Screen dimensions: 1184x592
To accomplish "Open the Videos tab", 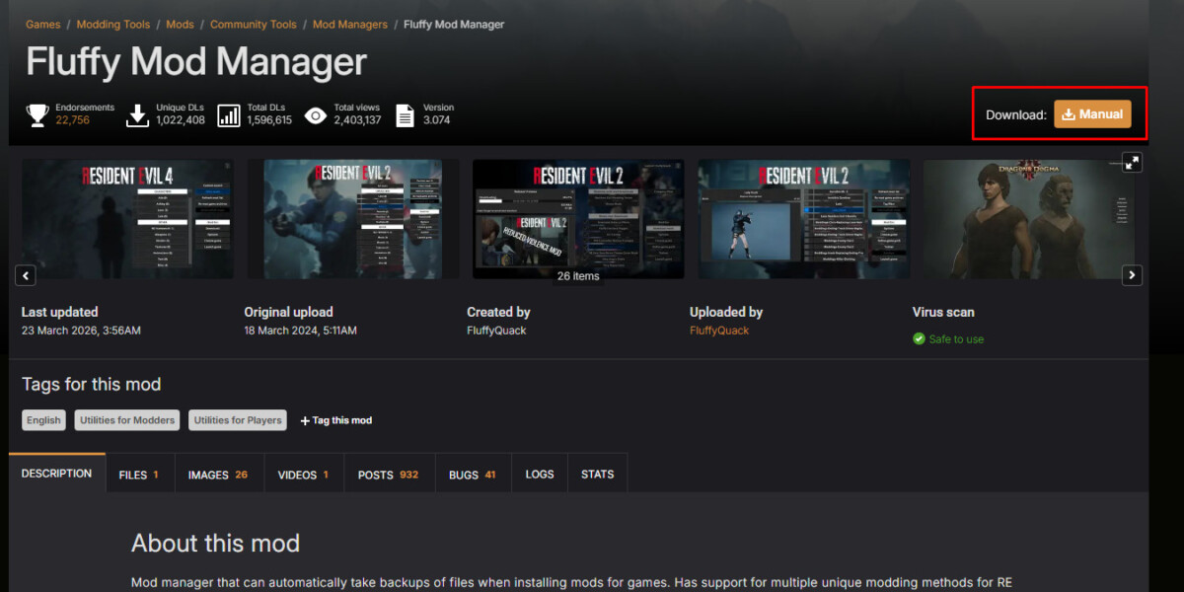I will tap(304, 475).
